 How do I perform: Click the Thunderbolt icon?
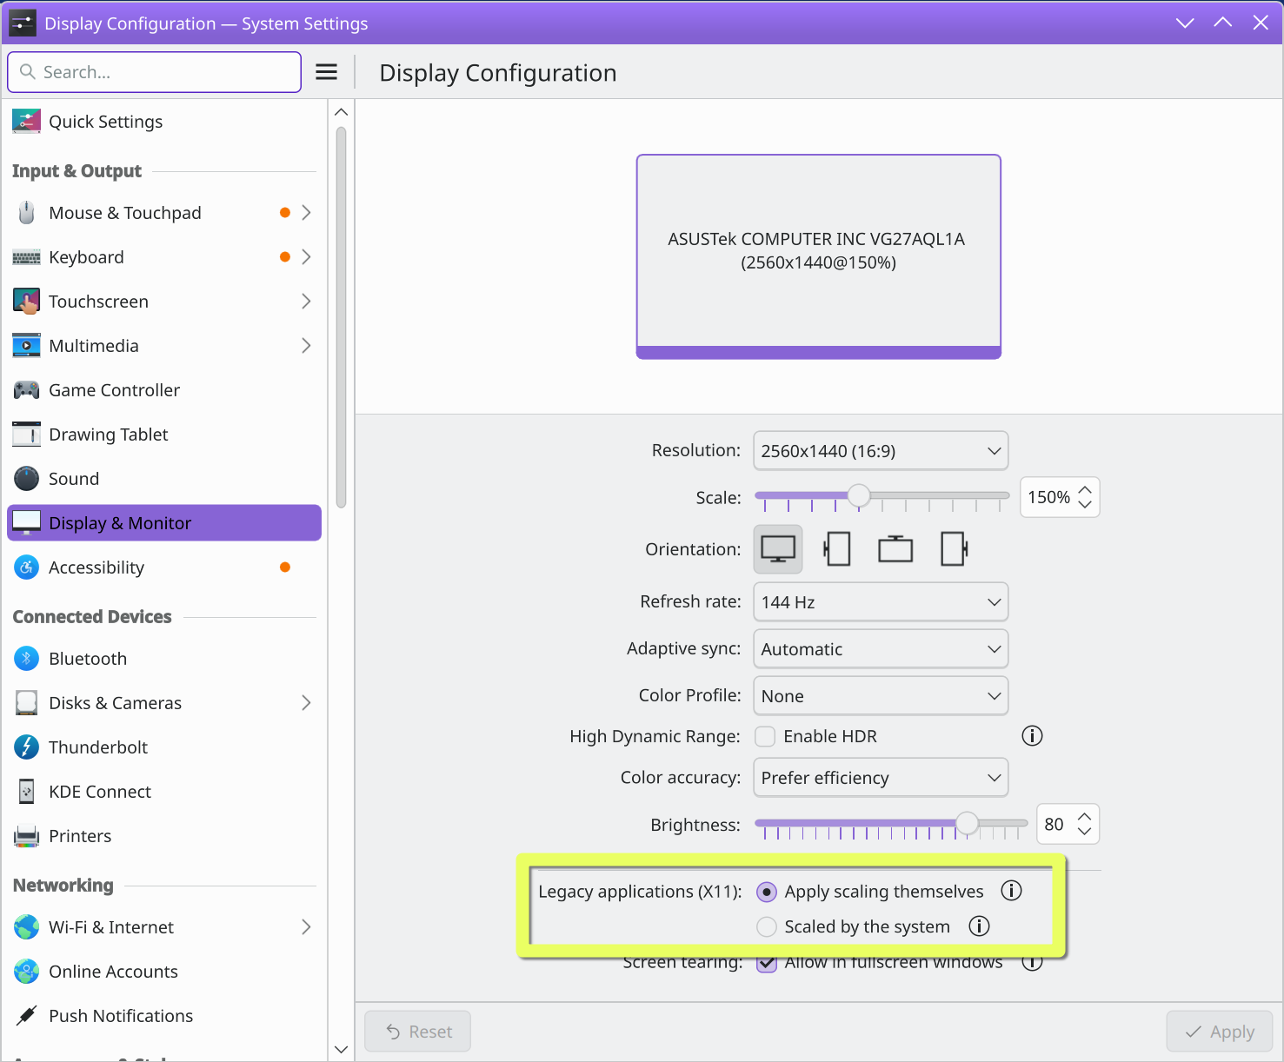click(26, 747)
